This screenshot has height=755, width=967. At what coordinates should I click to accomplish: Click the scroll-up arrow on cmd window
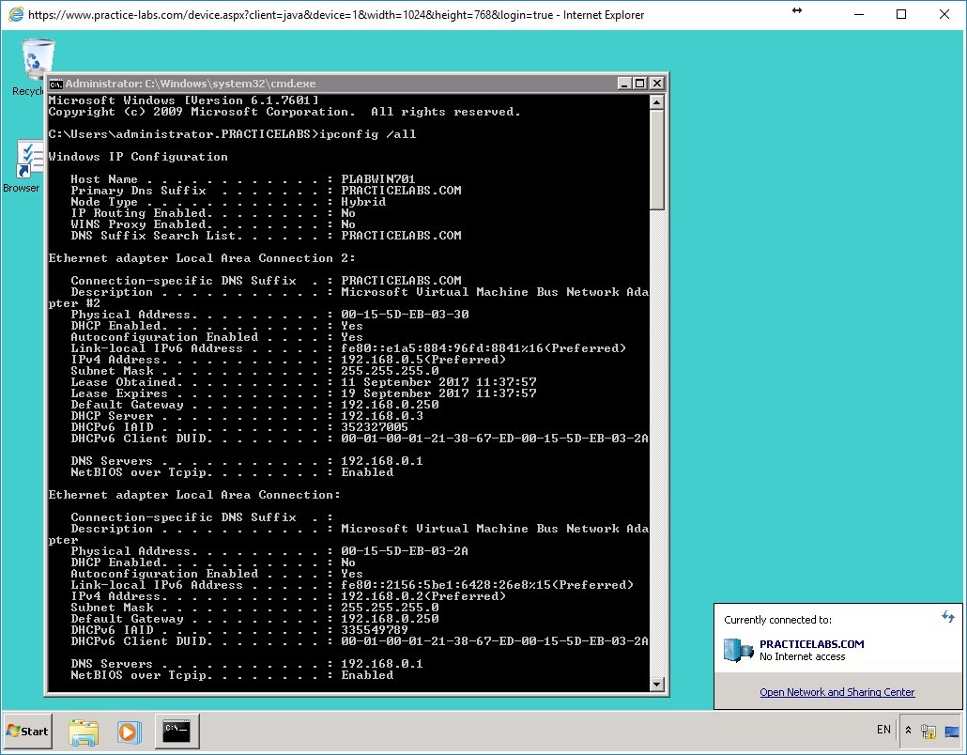(x=656, y=100)
